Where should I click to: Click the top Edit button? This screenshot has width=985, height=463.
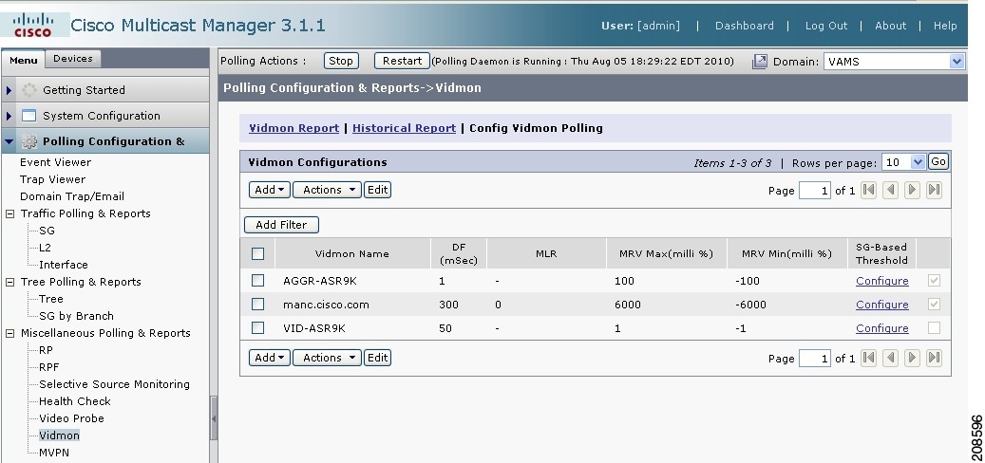click(x=377, y=190)
